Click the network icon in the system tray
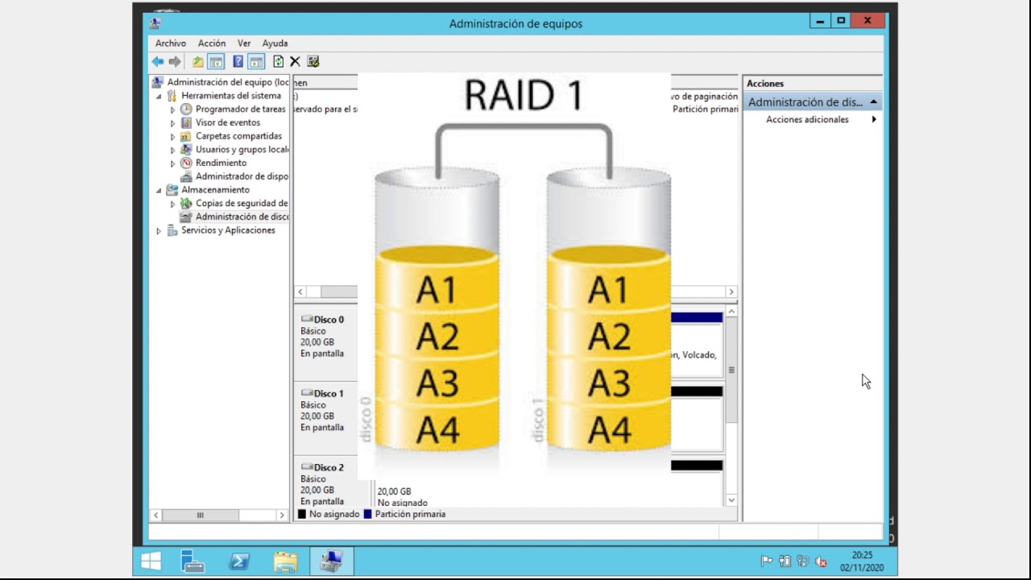Viewport: 1031px width, 580px height. pos(803,561)
